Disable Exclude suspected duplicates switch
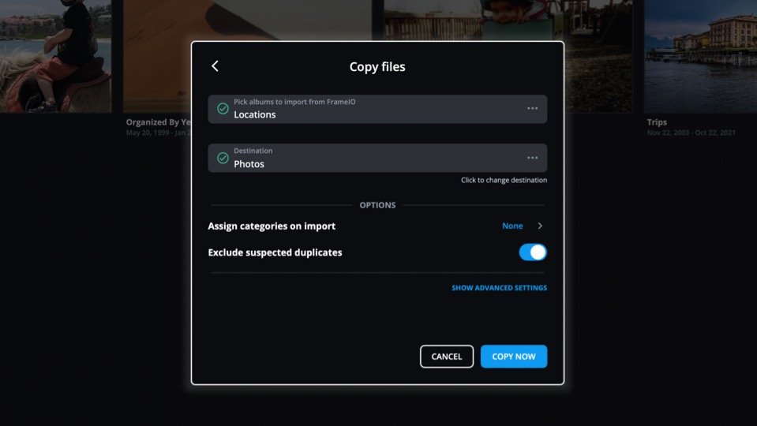The height and width of the screenshot is (426, 757). coord(533,252)
